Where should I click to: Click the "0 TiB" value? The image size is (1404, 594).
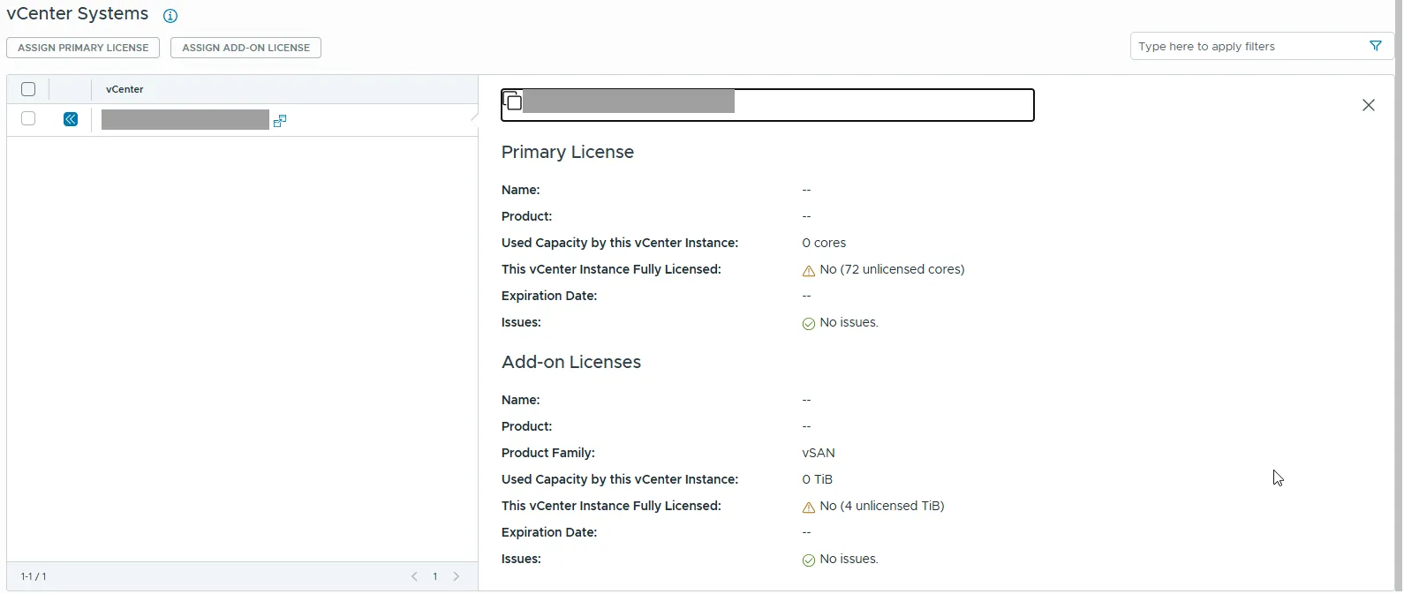(818, 479)
